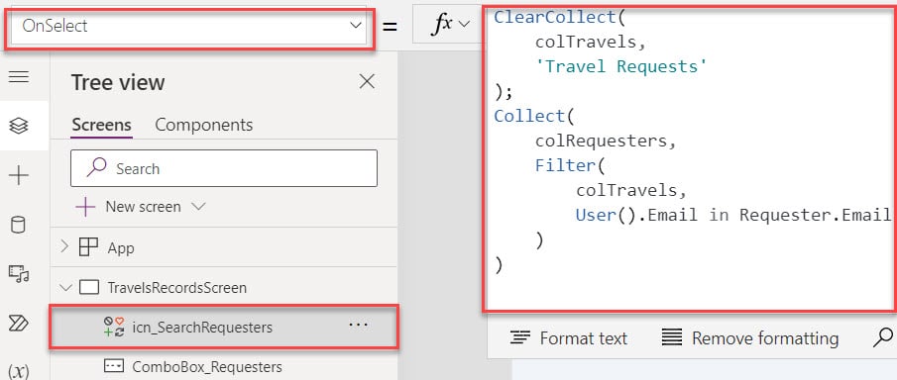Click the Remove formatting button
The image size is (897, 380).
pos(750,338)
